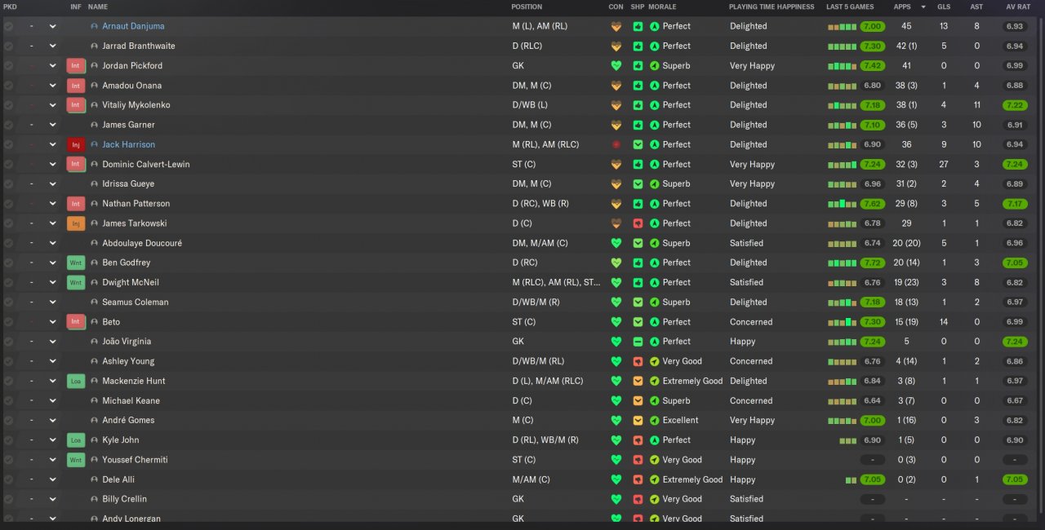1045x530 pixels.
Task: Open the pick dropdown chevron for Ben Godfrey
Action: point(52,263)
